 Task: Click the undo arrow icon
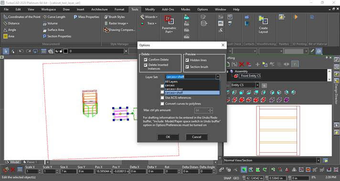(21, 52)
